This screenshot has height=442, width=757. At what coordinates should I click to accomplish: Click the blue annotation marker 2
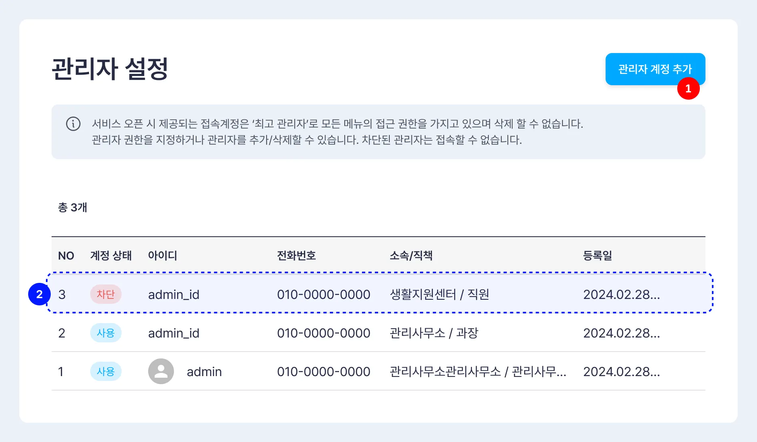click(39, 294)
